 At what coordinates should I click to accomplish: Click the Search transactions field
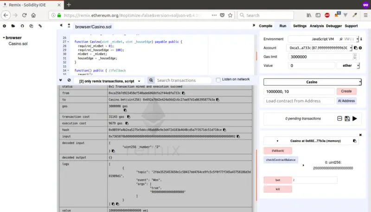(183, 80)
